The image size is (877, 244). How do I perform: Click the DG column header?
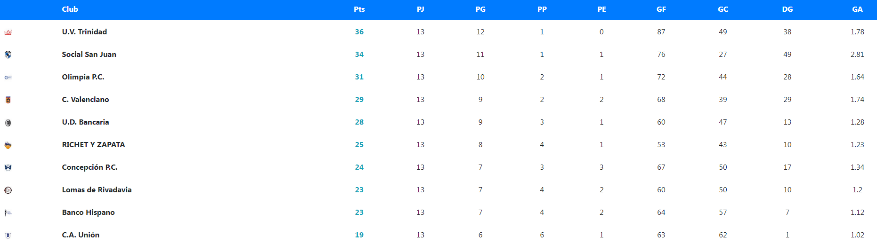tap(788, 9)
